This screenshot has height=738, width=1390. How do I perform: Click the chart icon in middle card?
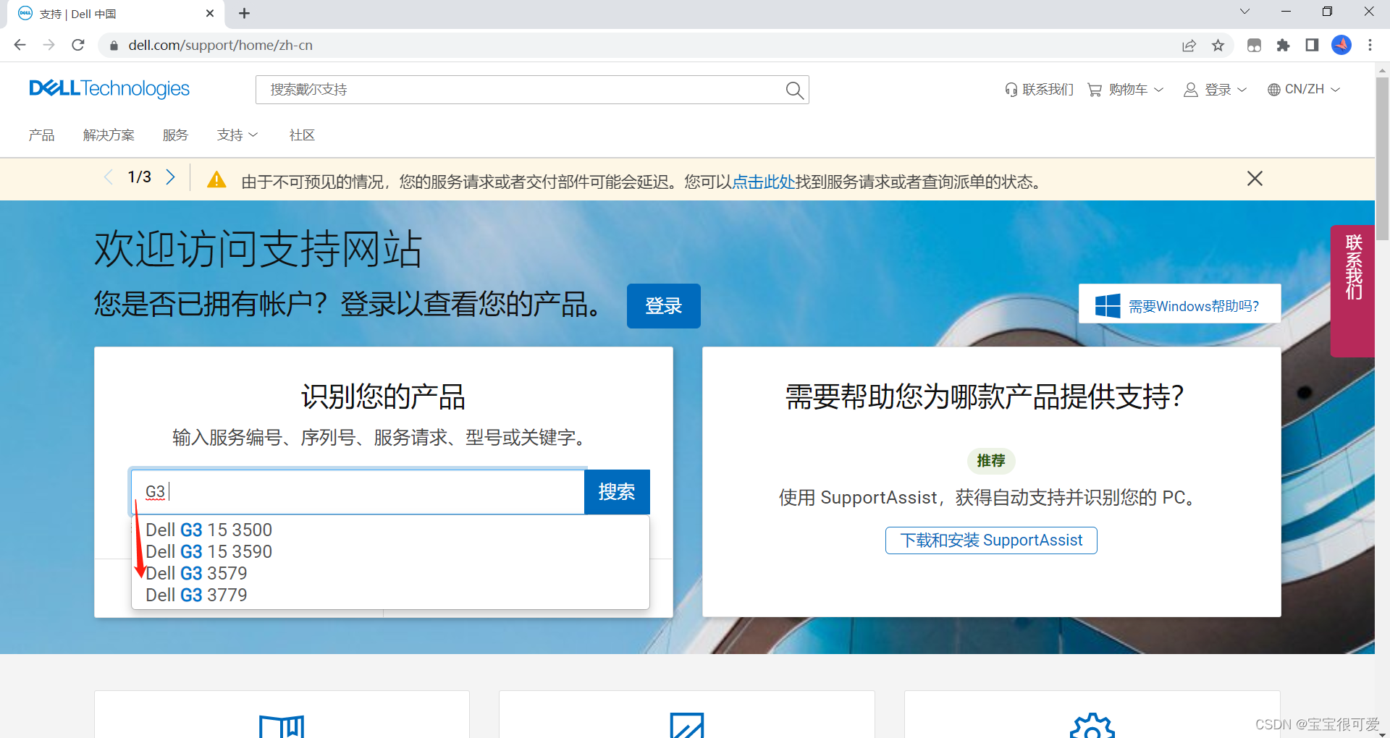click(687, 726)
